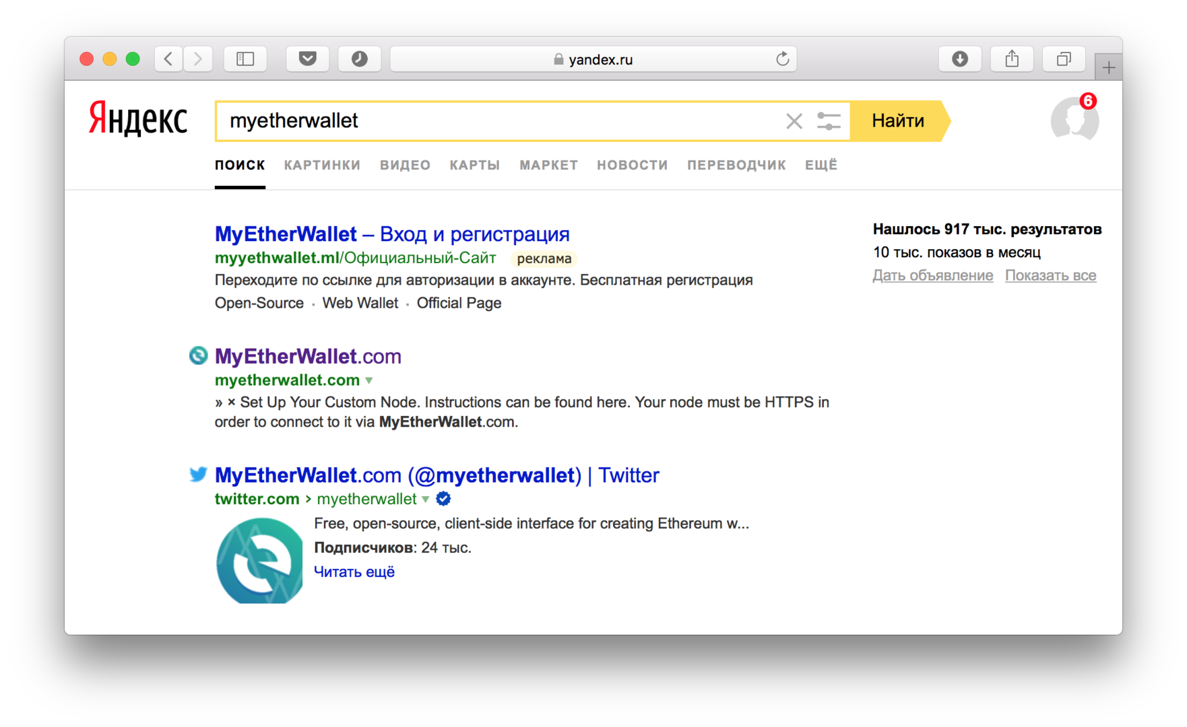Open search settings sliders icon
The image size is (1187, 727).
[x=829, y=121]
